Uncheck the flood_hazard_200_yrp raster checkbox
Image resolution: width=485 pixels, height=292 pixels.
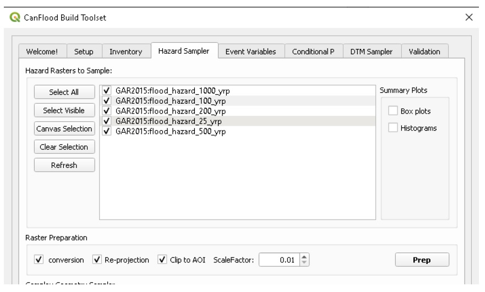coord(107,111)
